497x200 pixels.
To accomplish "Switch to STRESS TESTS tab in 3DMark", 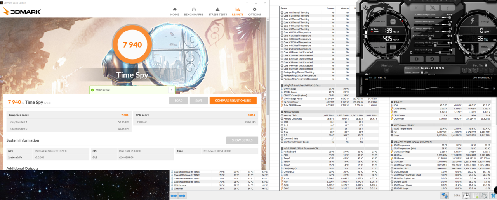I will 217,12.
